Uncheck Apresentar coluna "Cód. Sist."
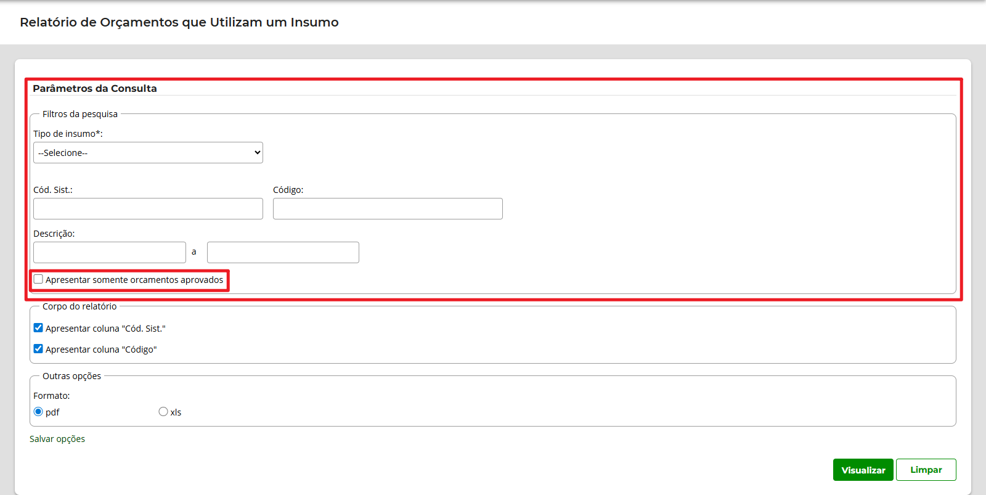 [x=38, y=328]
